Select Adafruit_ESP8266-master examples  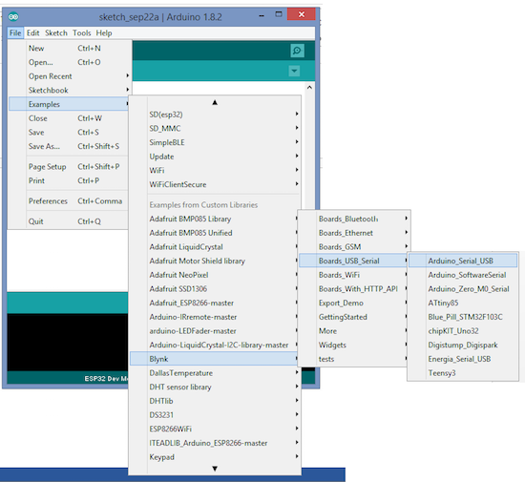coord(214,303)
